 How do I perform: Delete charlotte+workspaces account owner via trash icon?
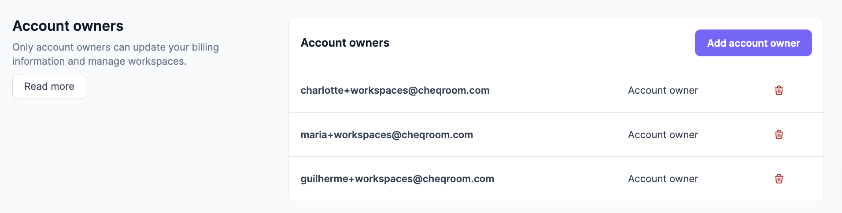coord(779,90)
